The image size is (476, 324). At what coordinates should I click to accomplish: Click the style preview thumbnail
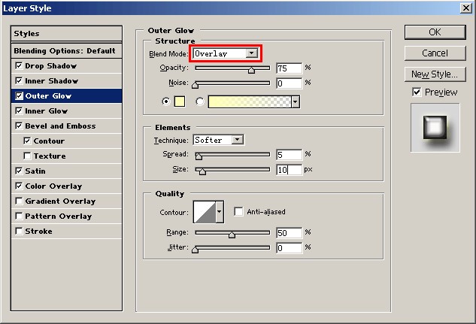click(x=435, y=126)
